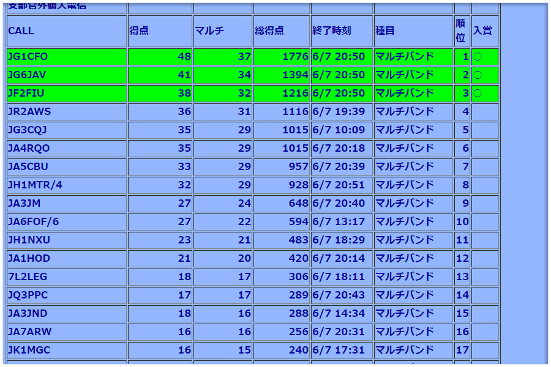Image resolution: width=551 pixels, height=367 pixels.
Task: Click the award circle for JF2FIU
Action: (478, 94)
